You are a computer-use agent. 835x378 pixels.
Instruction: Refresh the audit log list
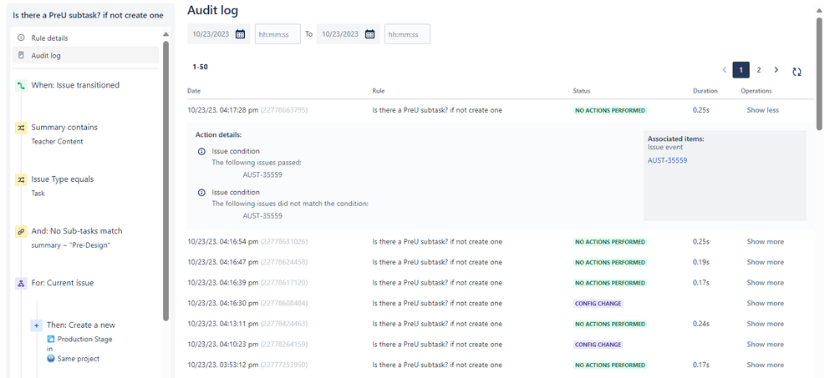click(x=797, y=72)
